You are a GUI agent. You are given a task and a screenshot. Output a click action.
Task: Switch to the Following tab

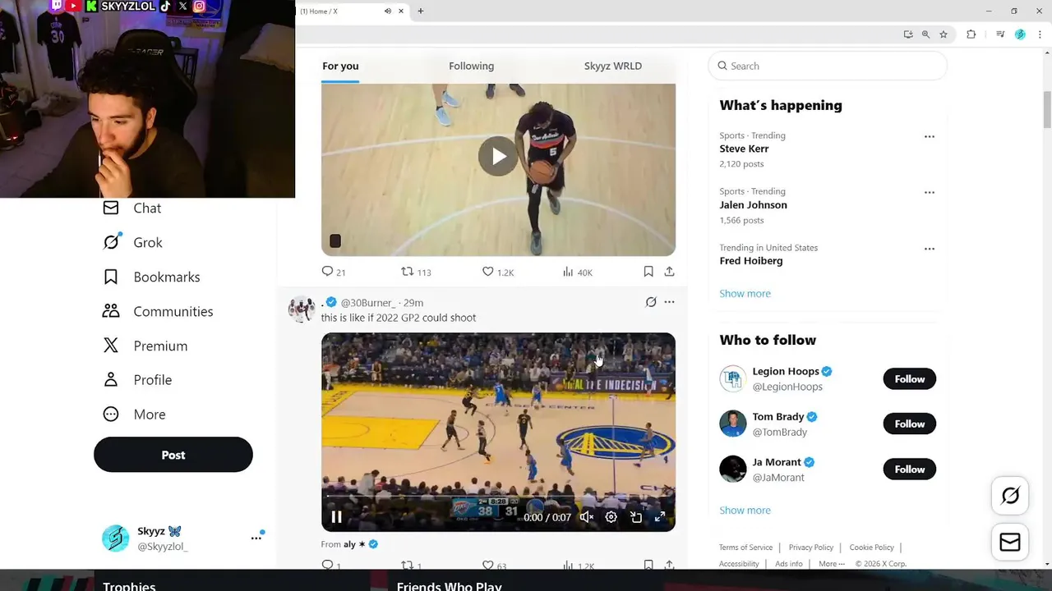(x=471, y=66)
